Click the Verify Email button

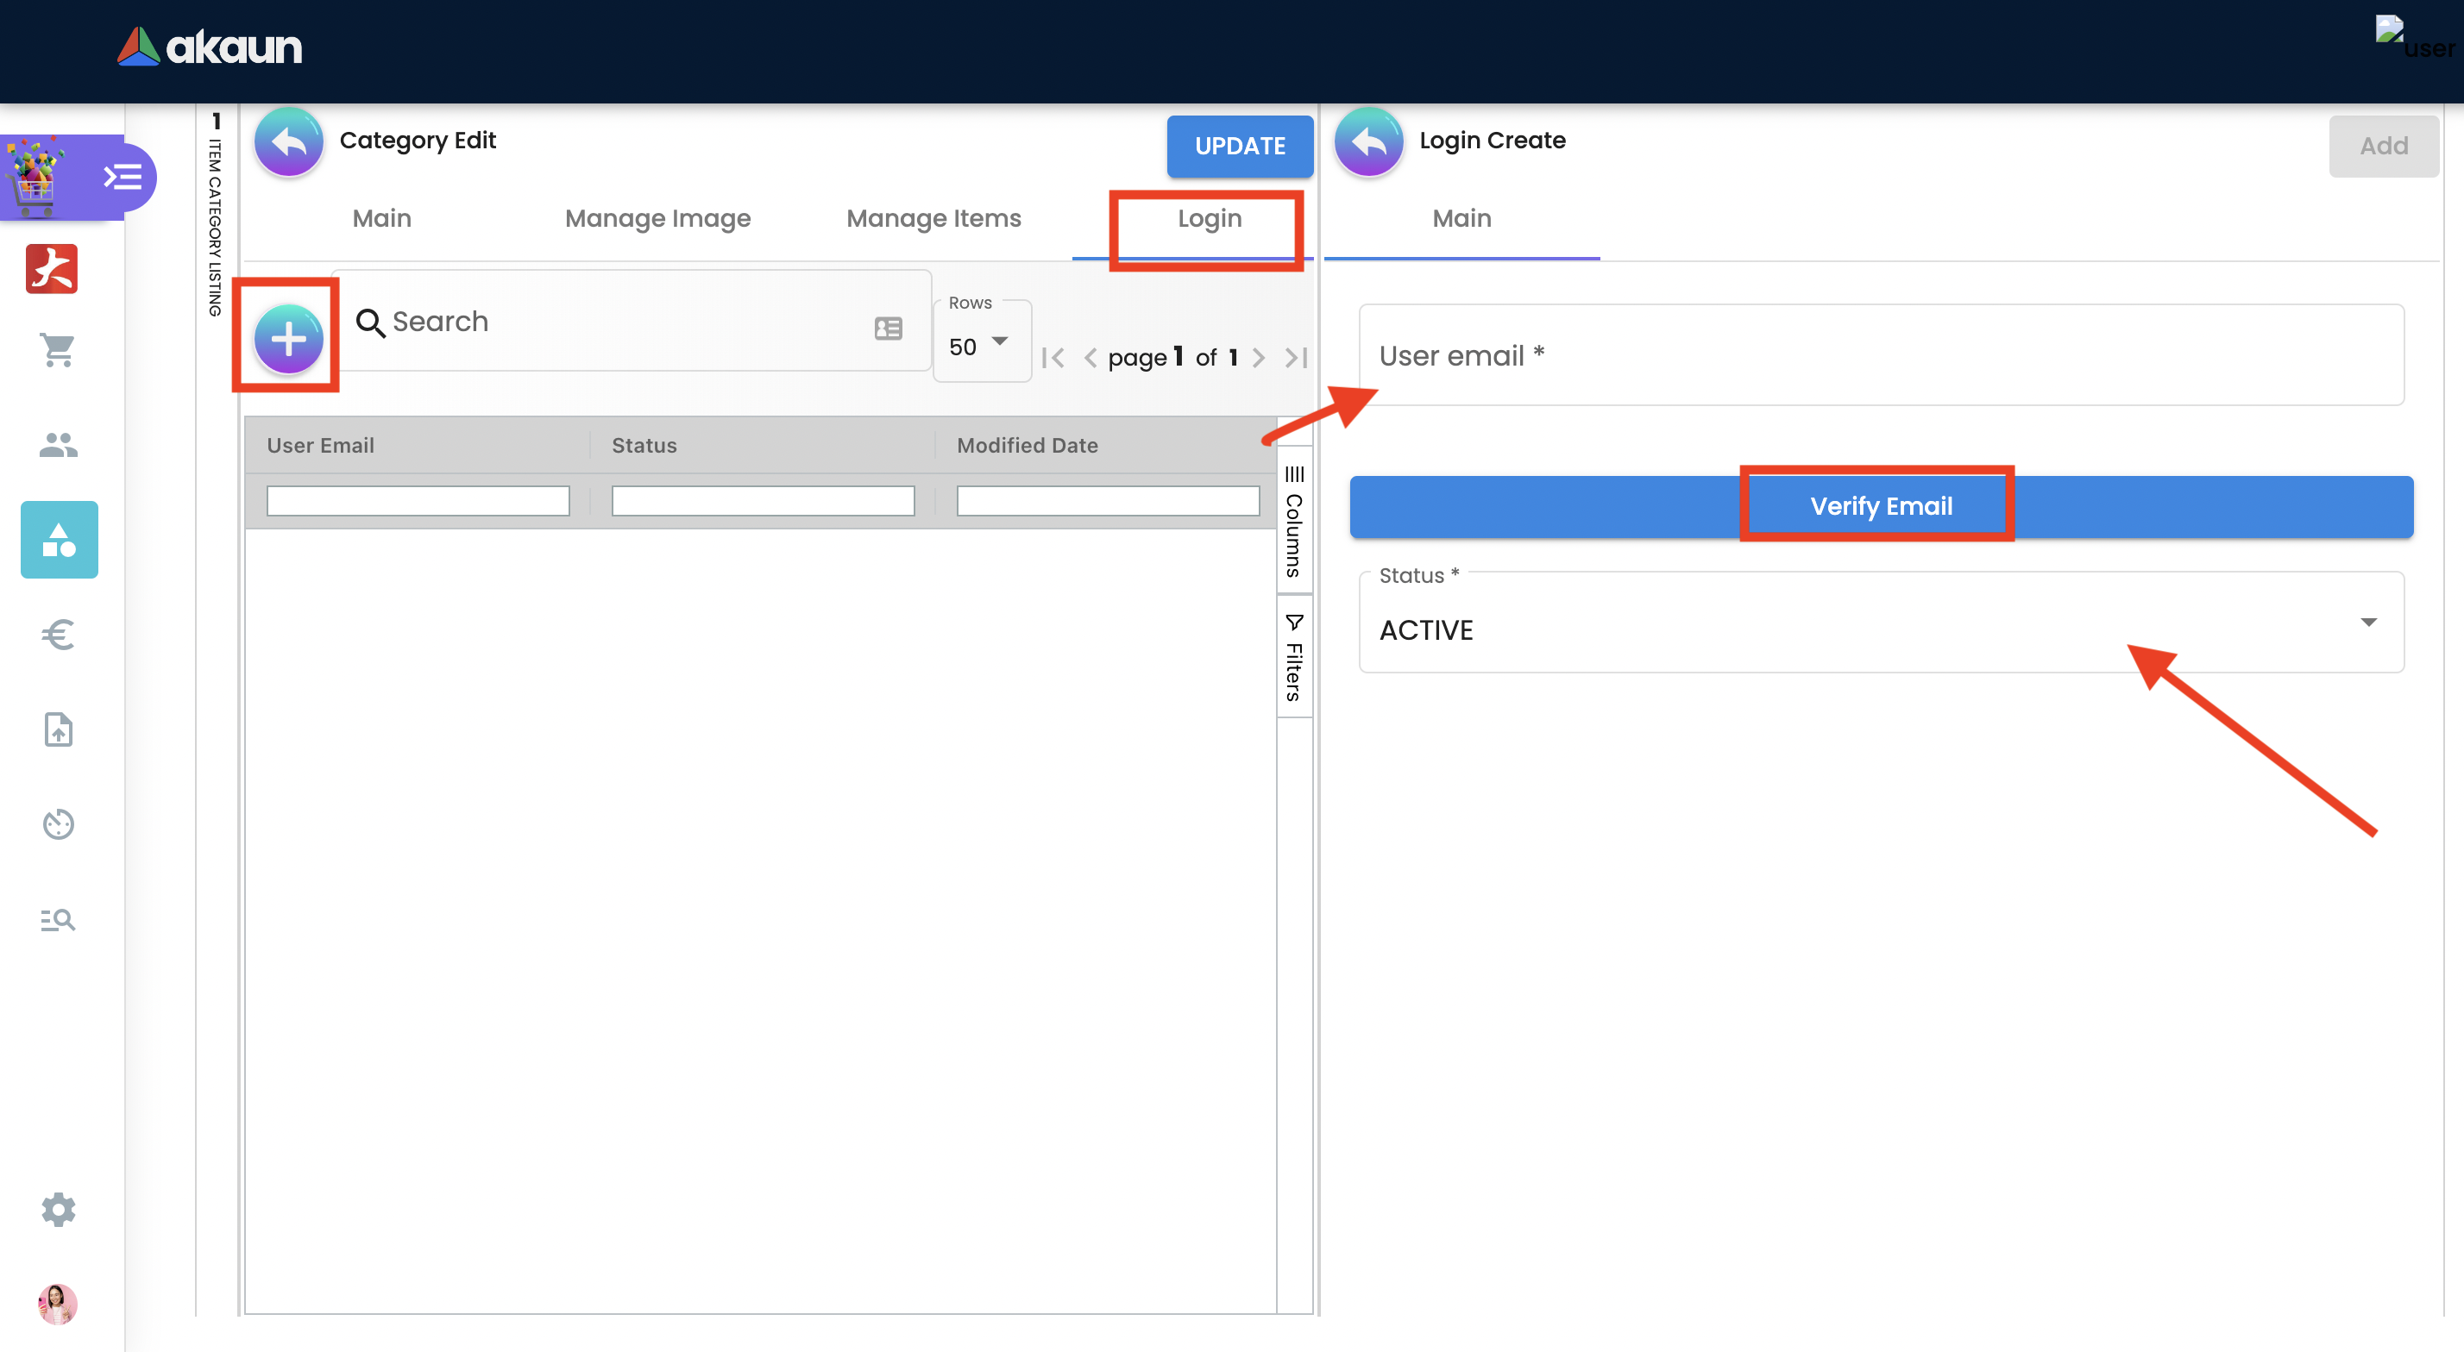tap(1881, 506)
